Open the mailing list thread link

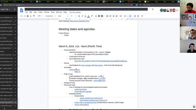[81, 90]
